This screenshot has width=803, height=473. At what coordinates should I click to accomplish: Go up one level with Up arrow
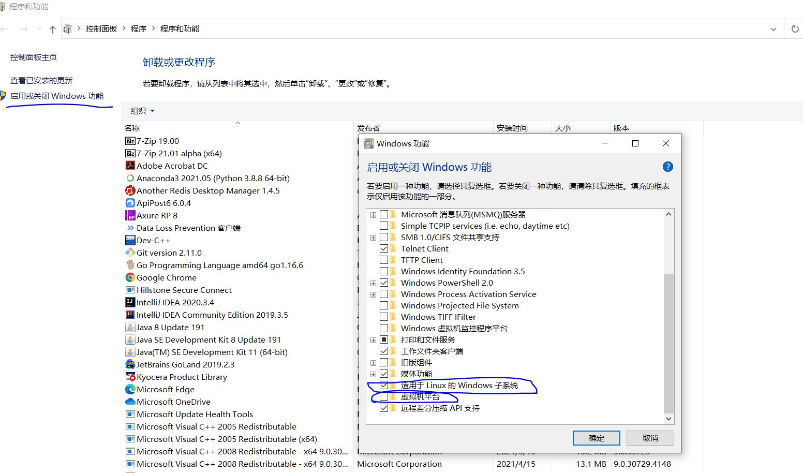tap(52, 29)
